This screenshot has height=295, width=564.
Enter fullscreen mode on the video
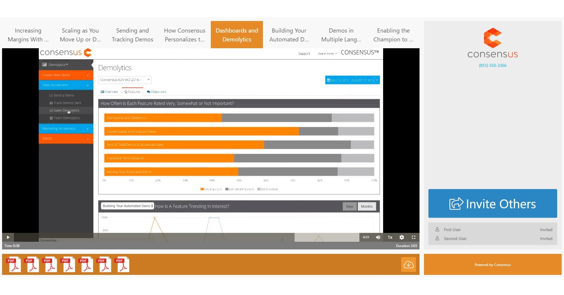pyautogui.click(x=414, y=237)
